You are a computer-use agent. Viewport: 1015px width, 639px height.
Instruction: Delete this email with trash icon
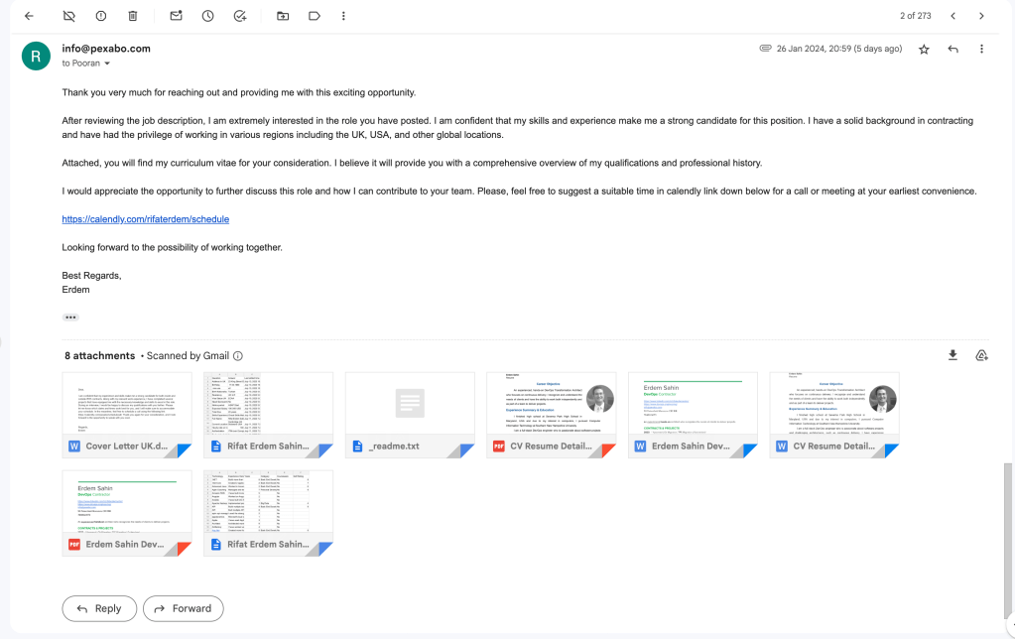pyautogui.click(x=133, y=16)
